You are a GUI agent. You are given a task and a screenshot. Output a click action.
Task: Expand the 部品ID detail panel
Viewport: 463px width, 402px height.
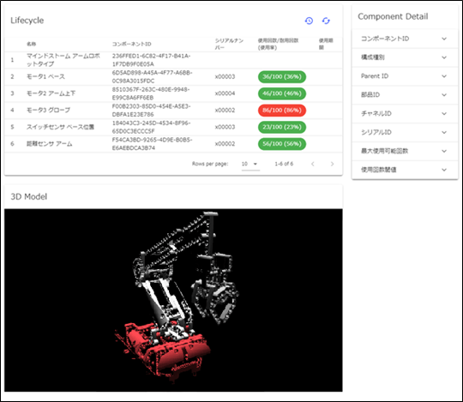point(405,95)
